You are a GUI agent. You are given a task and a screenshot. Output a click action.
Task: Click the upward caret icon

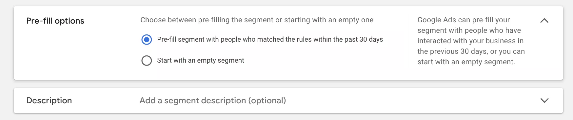click(x=544, y=21)
